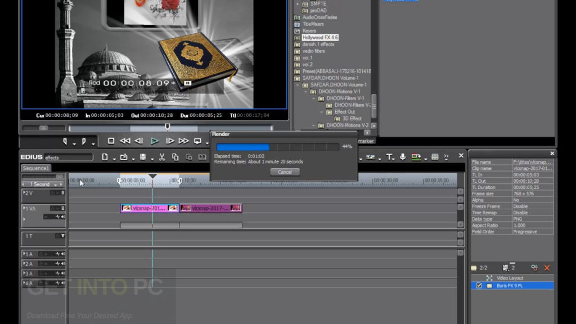Expand the 1 VA track header
Viewport: 576px width, 324px height.
24,208
